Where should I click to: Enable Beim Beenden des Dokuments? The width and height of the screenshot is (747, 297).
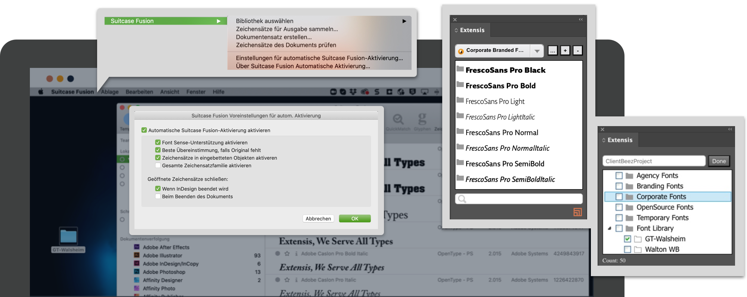[158, 196]
